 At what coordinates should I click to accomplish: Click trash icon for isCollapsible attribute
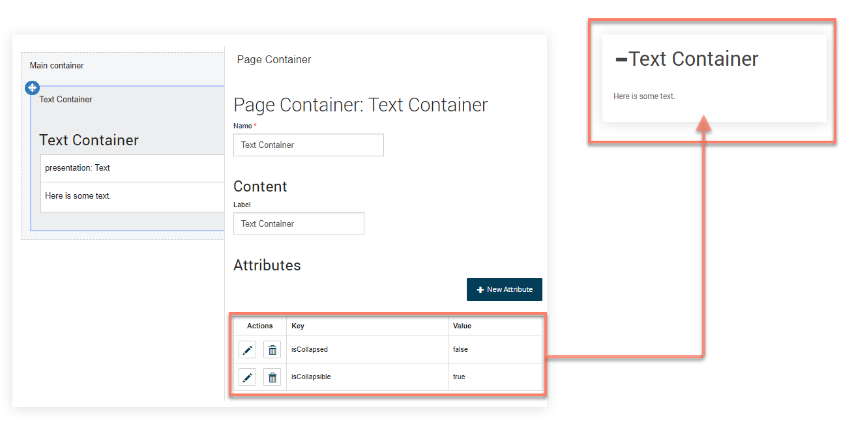(272, 377)
